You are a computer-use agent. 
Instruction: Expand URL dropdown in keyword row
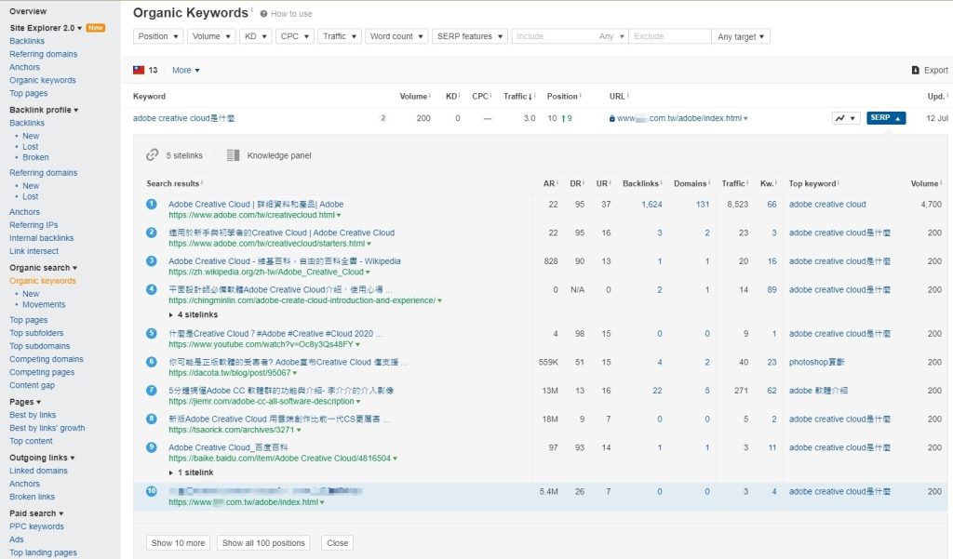(745, 118)
